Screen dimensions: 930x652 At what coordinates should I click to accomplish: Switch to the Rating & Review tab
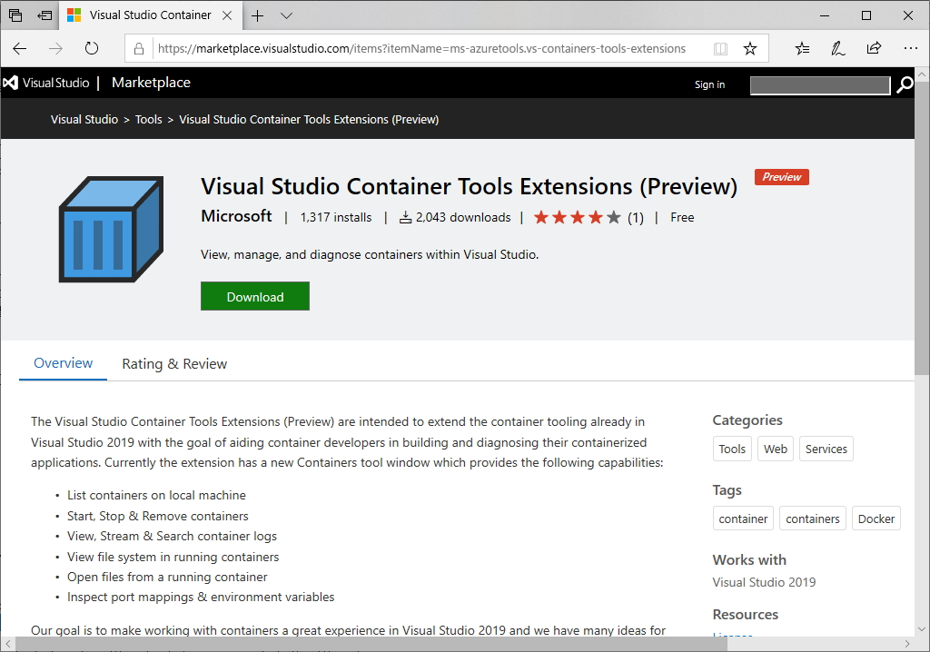(x=174, y=363)
